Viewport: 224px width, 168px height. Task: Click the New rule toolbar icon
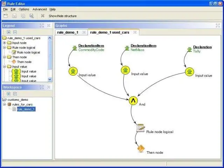coord(6,16)
